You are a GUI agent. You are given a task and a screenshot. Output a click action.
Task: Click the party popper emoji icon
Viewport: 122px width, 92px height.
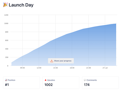(x=6, y=5)
